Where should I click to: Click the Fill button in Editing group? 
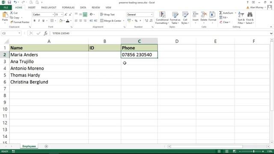[x=223, y=18]
